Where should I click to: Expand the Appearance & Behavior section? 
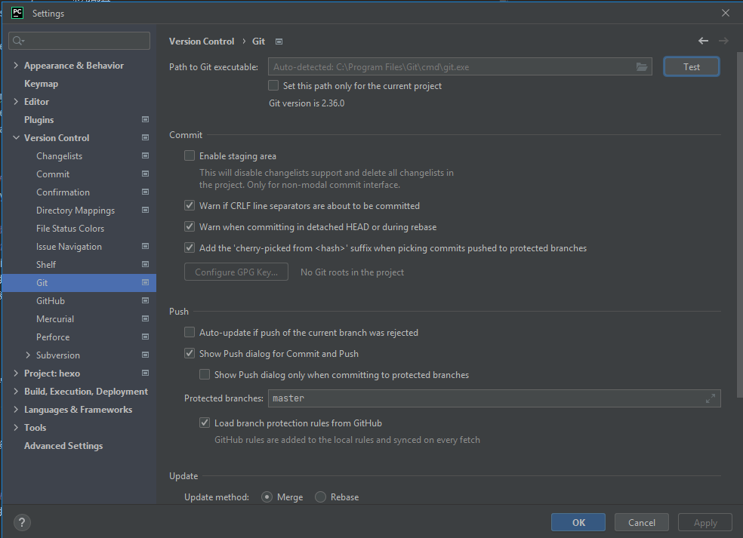click(x=15, y=65)
